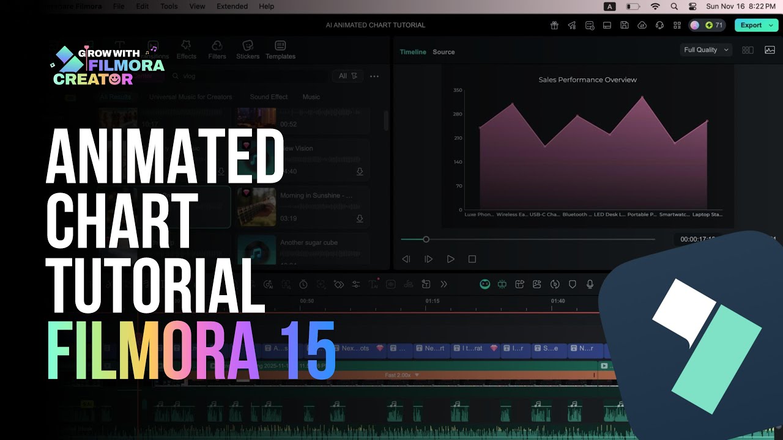Image resolution: width=783 pixels, height=440 pixels.
Task: Click the image replace icon in timeline toolbar
Action: pos(537,284)
